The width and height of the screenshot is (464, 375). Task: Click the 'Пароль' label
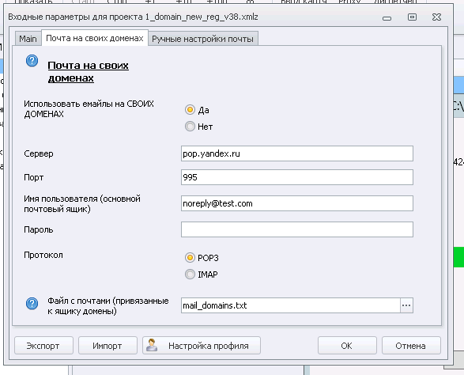[39, 229]
